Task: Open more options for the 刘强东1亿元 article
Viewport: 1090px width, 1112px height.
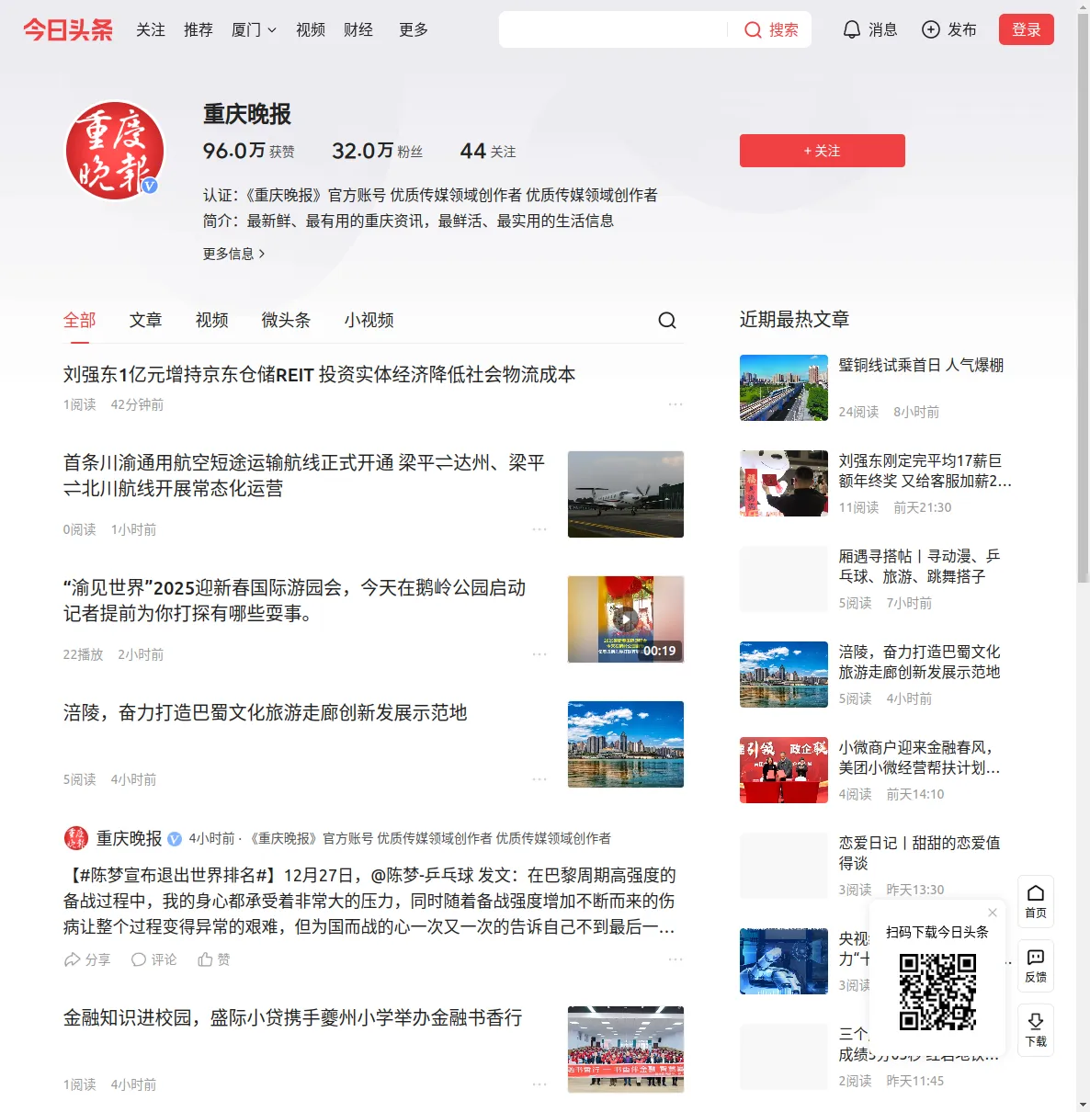Action: tap(676, 404)
